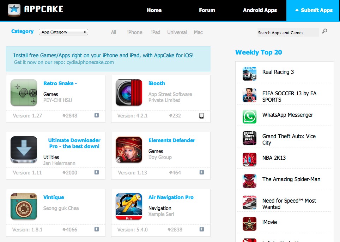Click the plus icon on Retro Snake card
340x242 pixels.
point(97,115)
